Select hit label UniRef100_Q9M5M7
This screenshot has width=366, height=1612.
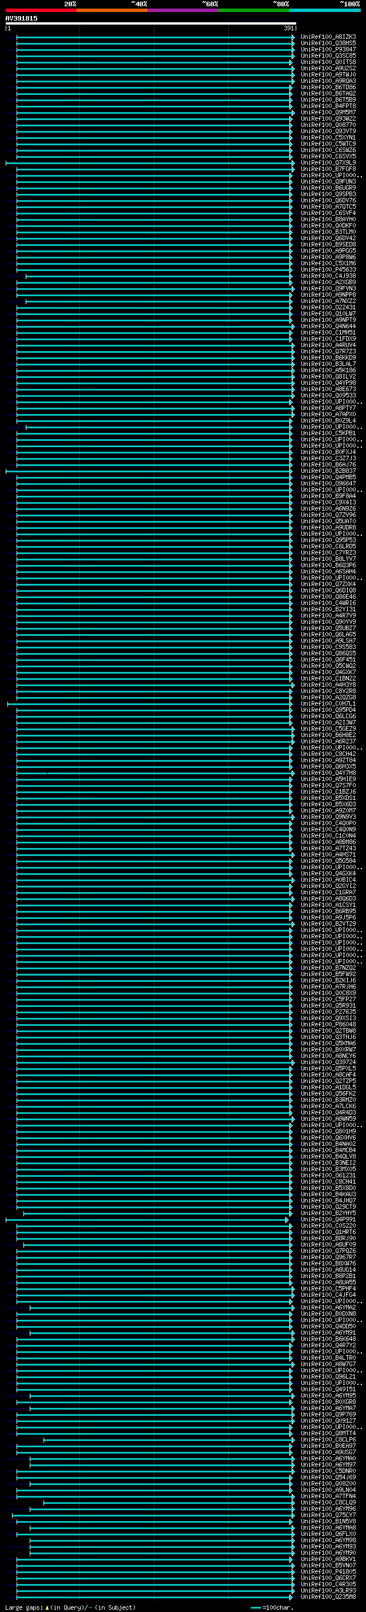(x=328, y=113)
